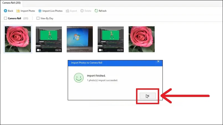223x125 pixels.
Task: Switch to the Camera Roll (205) tab
Action: click(x=11, y=3)
